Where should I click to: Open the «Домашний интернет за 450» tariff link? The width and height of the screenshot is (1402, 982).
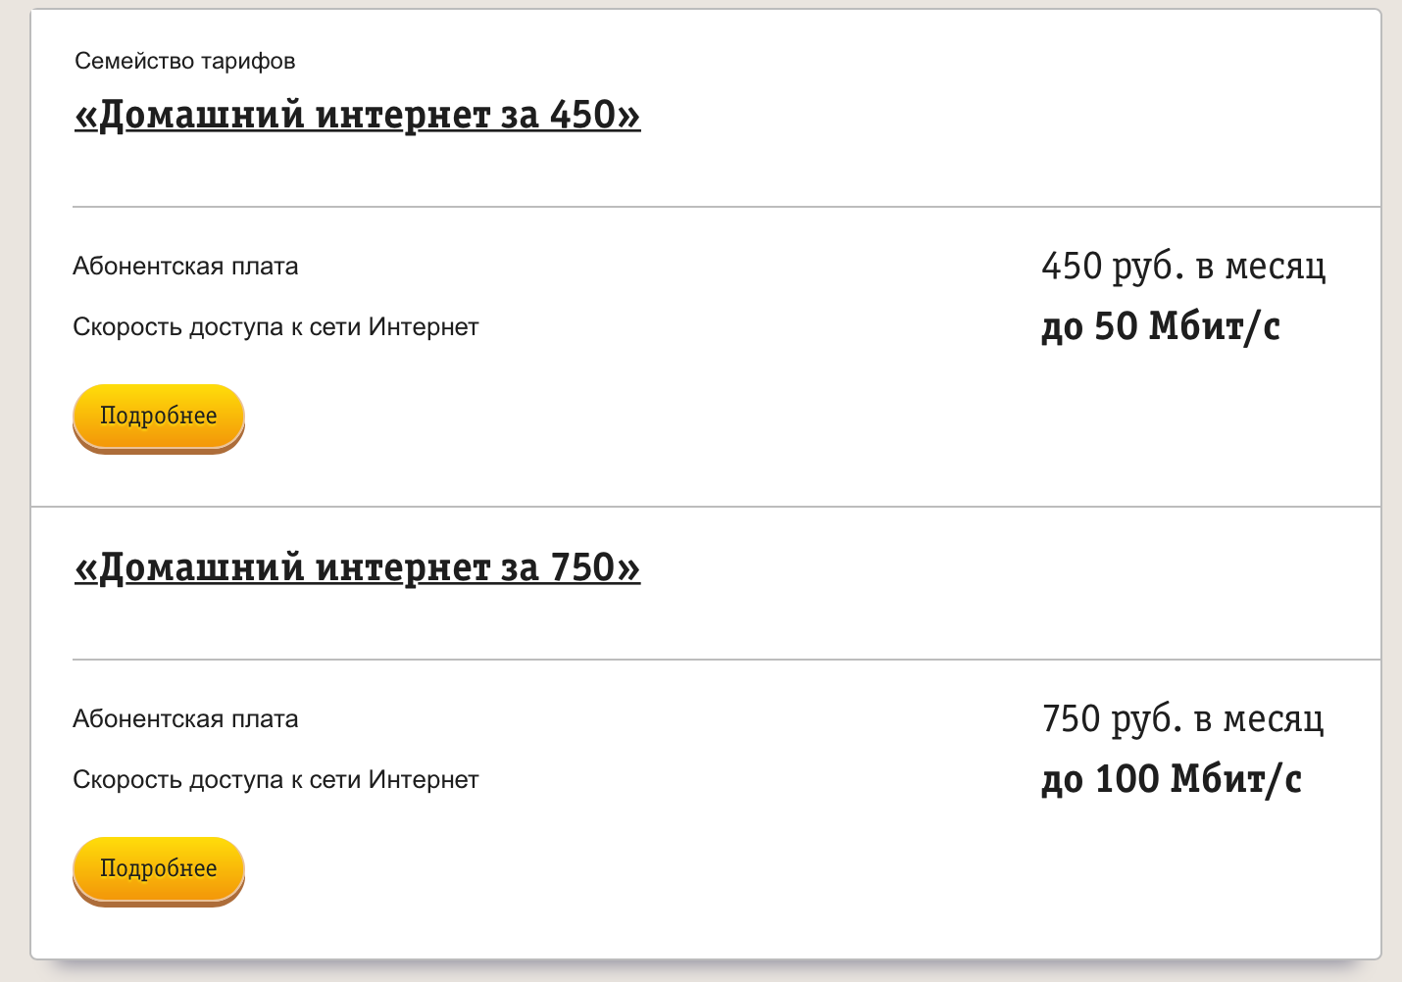pyautogui.click(x=357, y=113)
